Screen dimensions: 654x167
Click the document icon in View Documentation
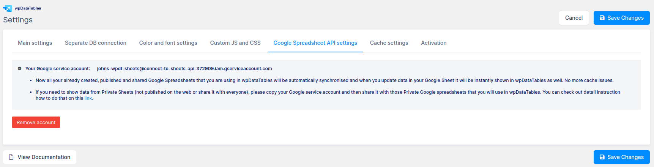coord(11,157)
